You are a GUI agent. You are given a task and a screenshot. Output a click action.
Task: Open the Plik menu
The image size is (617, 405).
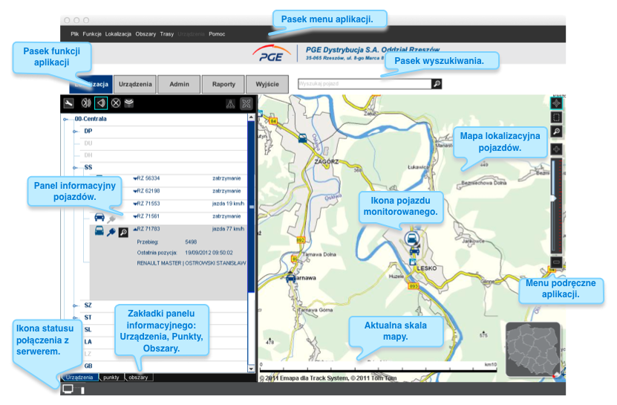pos(75,34)
